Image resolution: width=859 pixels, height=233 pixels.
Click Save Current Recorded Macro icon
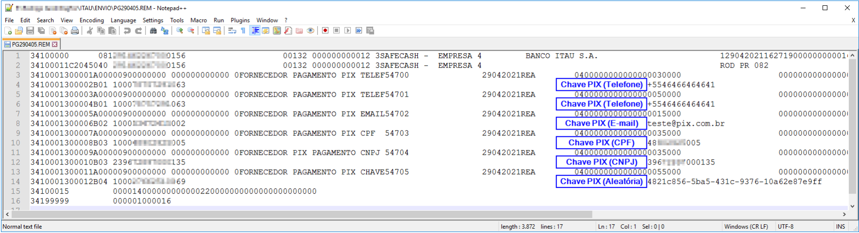click(x=370, y=31)
